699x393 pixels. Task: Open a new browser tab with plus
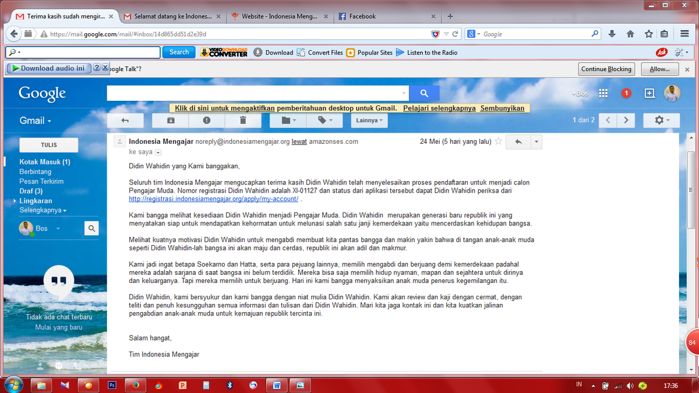coord(450,16)
